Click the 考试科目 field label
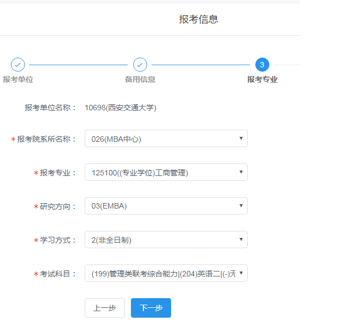 tap(58, 274)
